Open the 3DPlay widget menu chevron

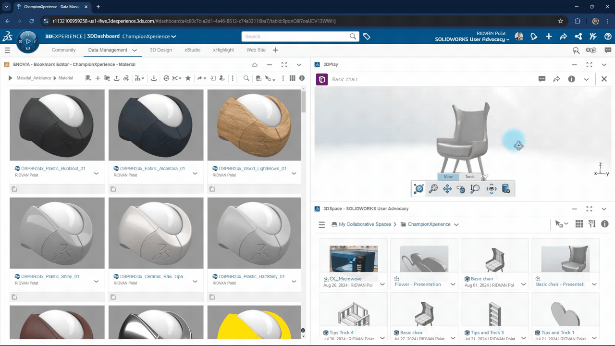click(604, 64)
